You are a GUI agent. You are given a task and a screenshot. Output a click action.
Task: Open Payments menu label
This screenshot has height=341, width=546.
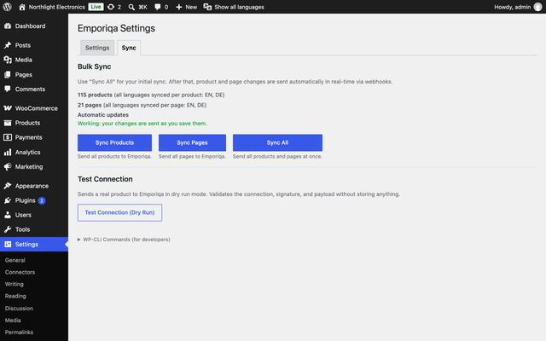[x=28, y=137]
